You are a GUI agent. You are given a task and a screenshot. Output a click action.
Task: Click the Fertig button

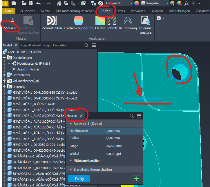(79, 179)
